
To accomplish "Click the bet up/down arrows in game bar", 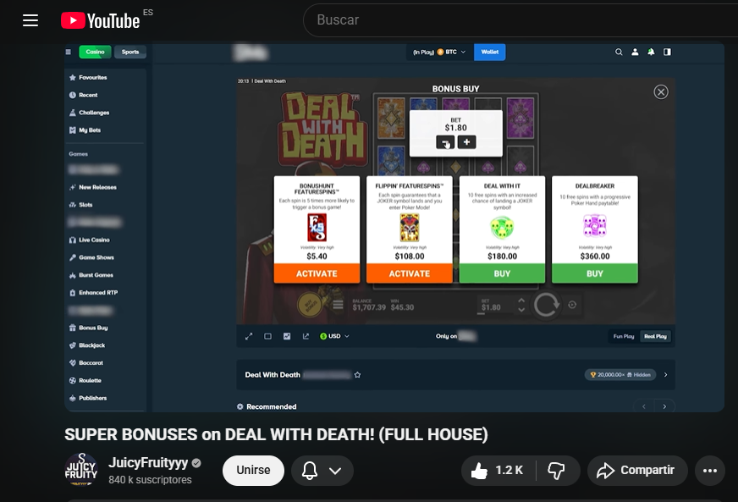I will pos(521,305).
